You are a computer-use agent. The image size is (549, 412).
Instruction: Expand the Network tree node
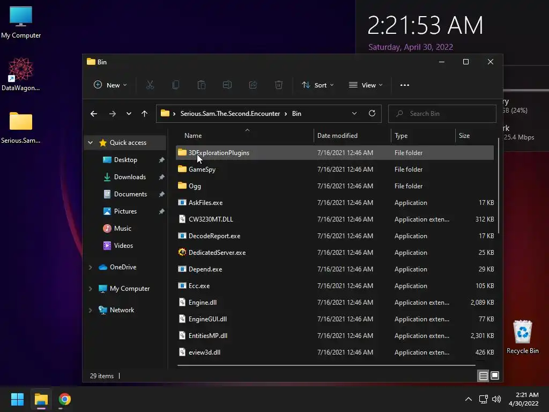click(x=90, y=310)
